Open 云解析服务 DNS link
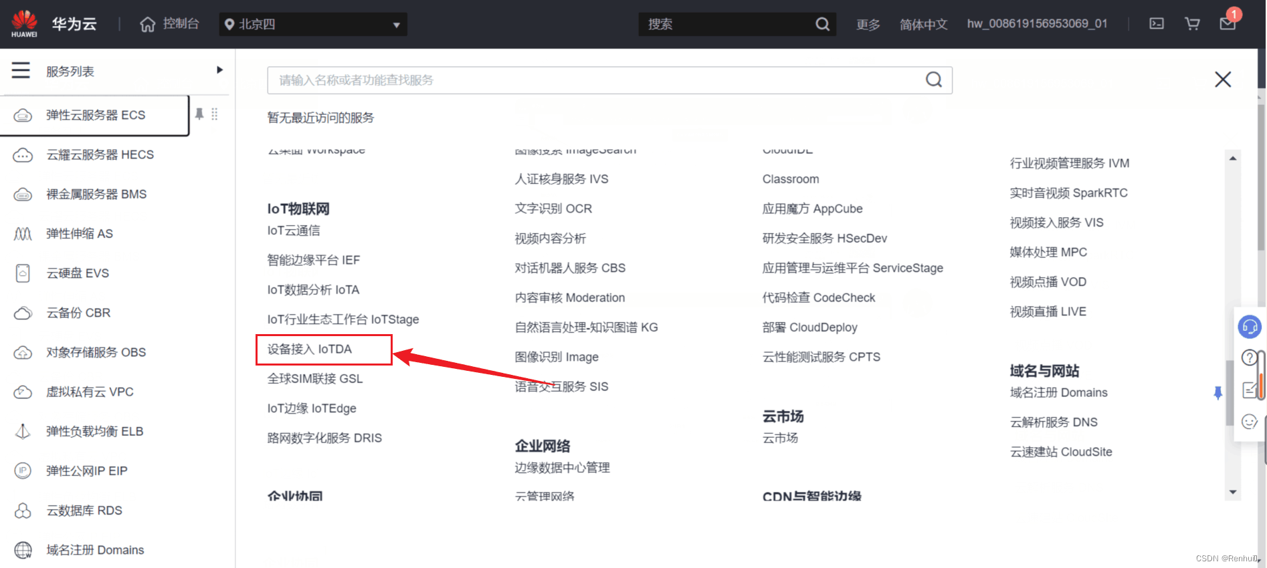Viewport: 1267px width, 568px height. point(1054,422)
